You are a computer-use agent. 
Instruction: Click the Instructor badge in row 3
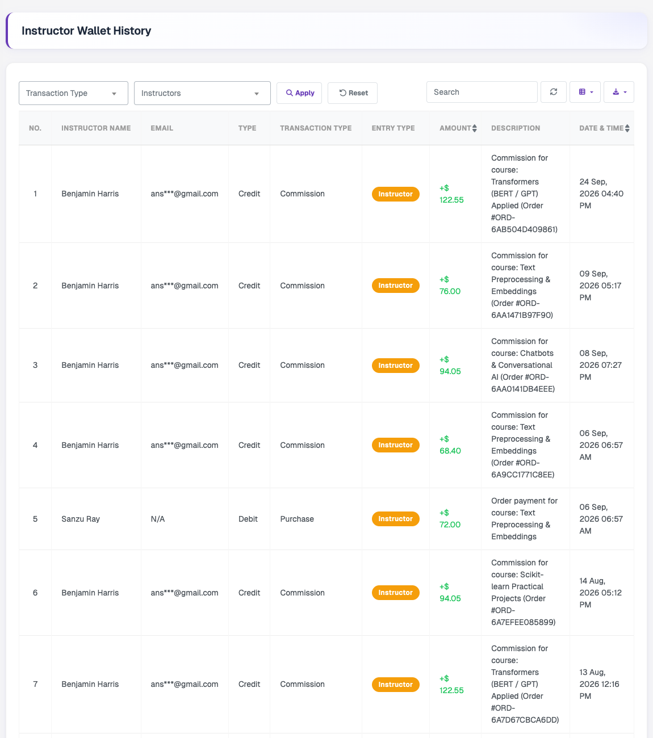click(396, 366)
